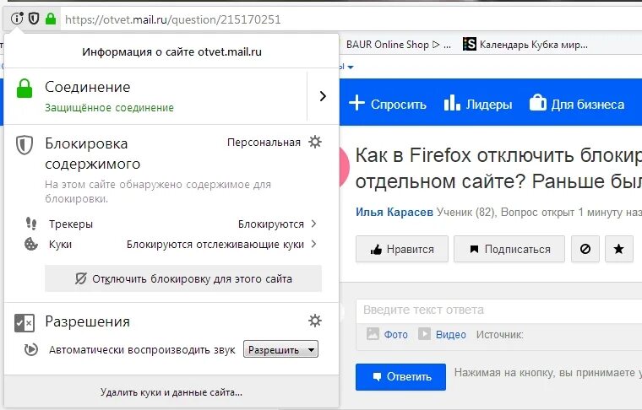The width and height of the screenshot is (642, 410).
Task: Click the green padlock in address bar
Action: point(51,19)
